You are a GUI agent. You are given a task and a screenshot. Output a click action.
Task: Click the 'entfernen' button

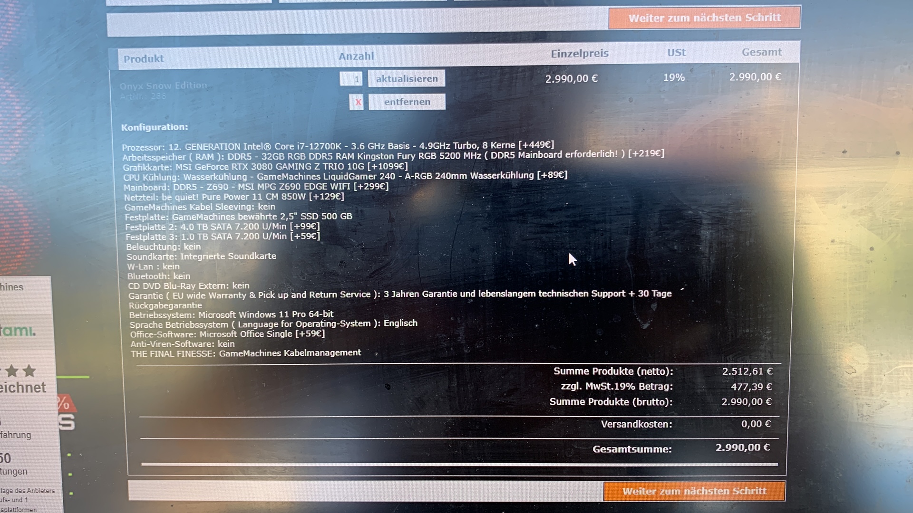407,102
